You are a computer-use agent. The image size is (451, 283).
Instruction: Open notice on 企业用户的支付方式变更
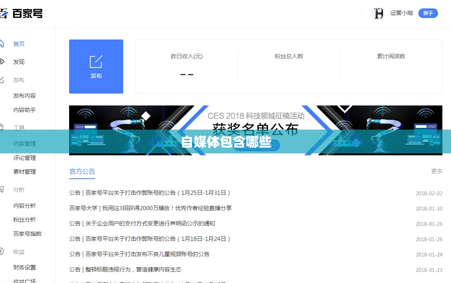click(142, 224)
